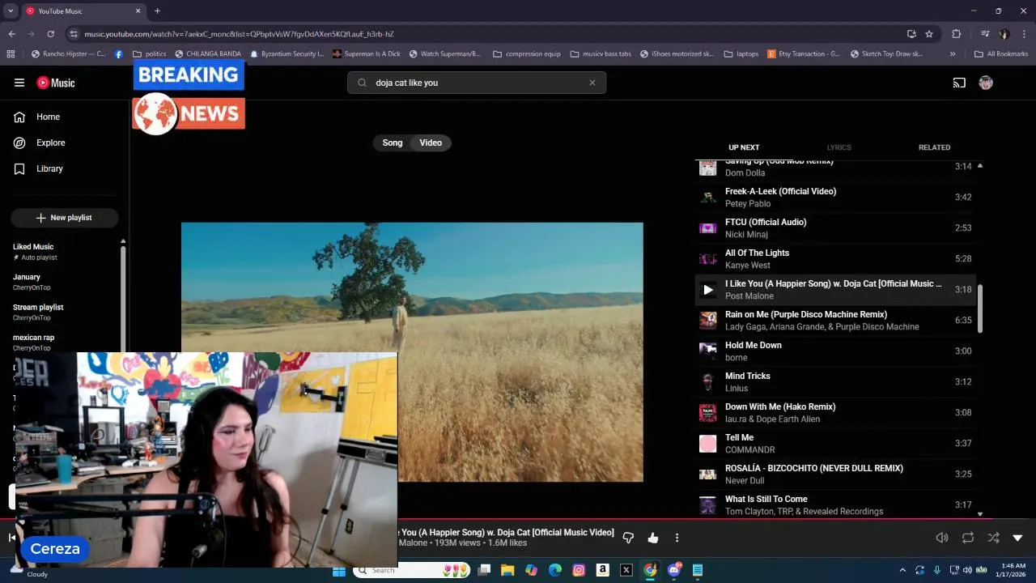Image resolution: width=1036 pixels, height=583 pixels.
Task: Reload the browser page
Action: (x=50, y=34)
